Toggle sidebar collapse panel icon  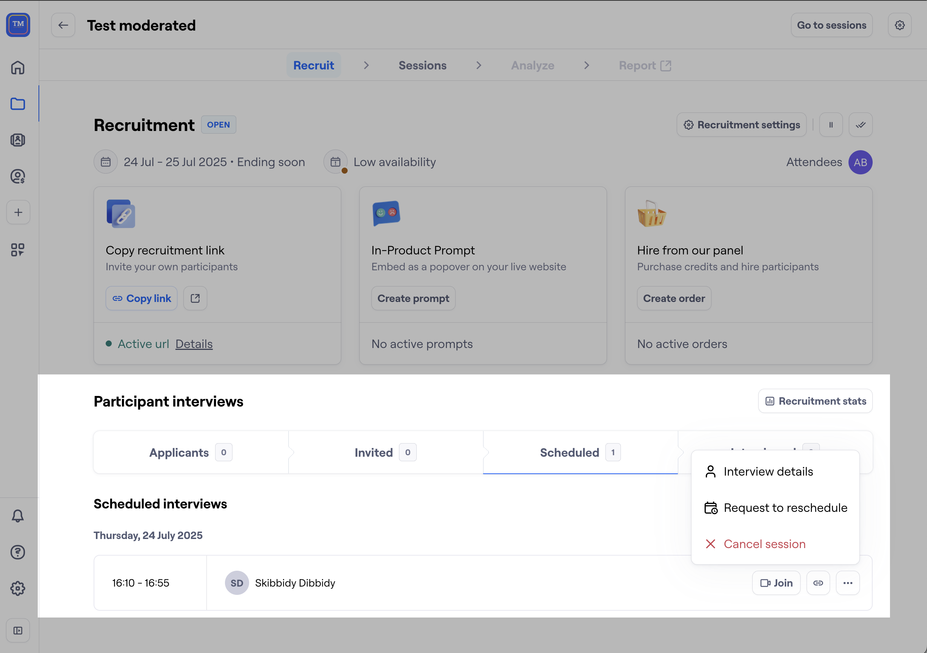pos(18,630)
